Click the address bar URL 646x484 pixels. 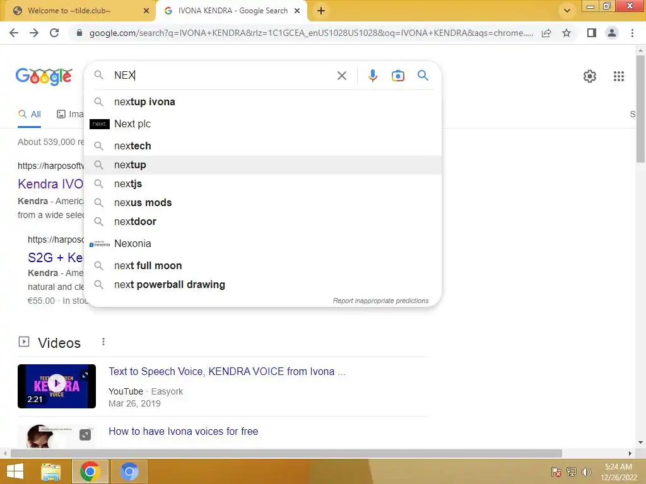tap(311, 33)
